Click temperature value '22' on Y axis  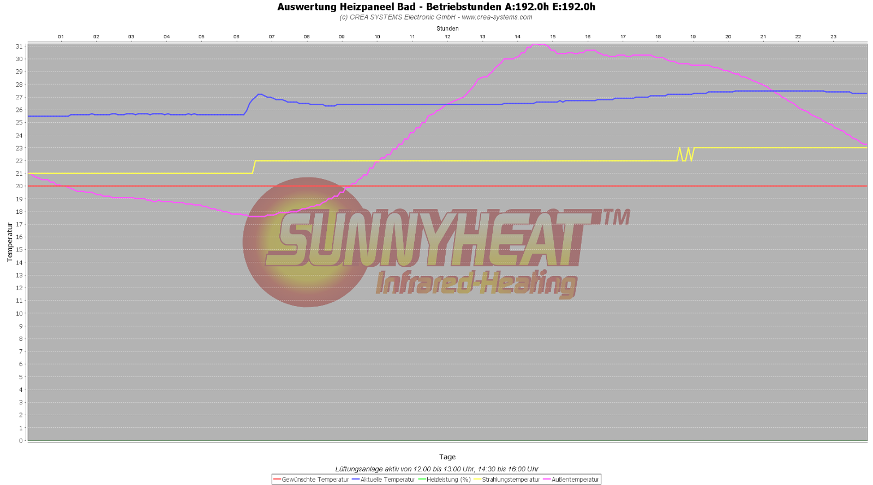coord(19,161)
